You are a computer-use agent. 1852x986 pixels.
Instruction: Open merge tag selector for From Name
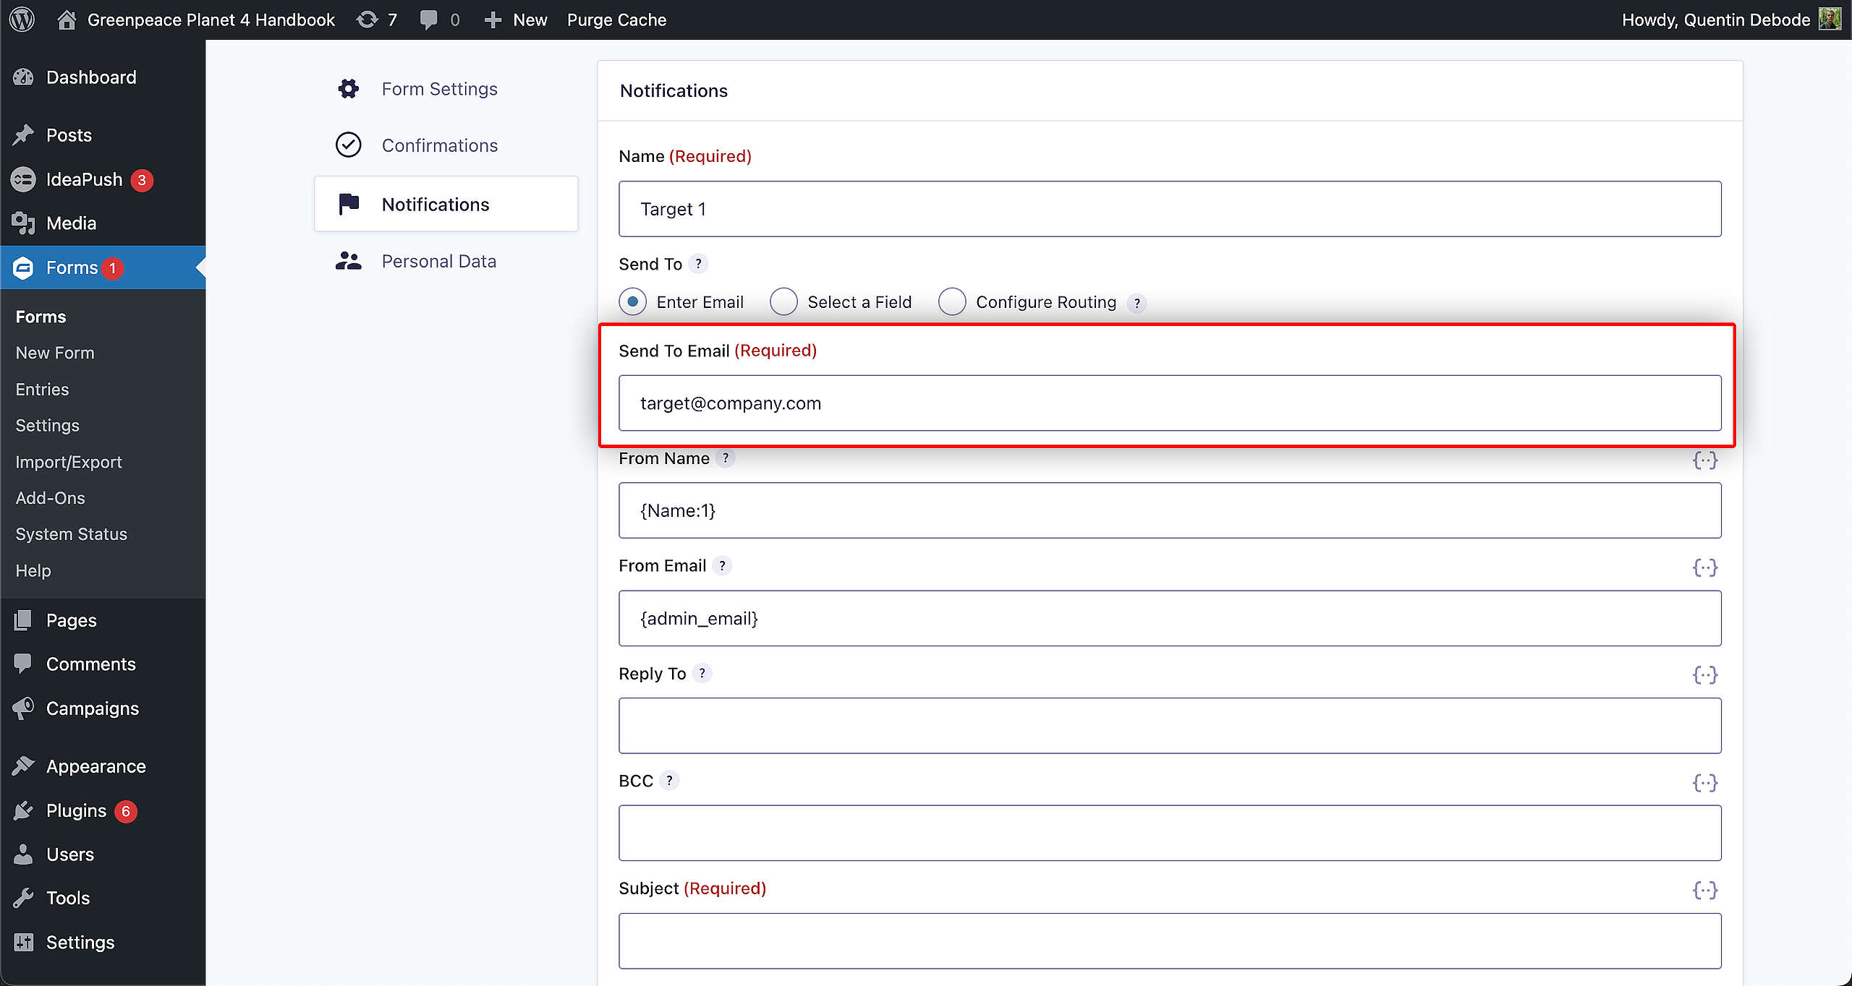pyautogui.click(x=1705, y=460)
